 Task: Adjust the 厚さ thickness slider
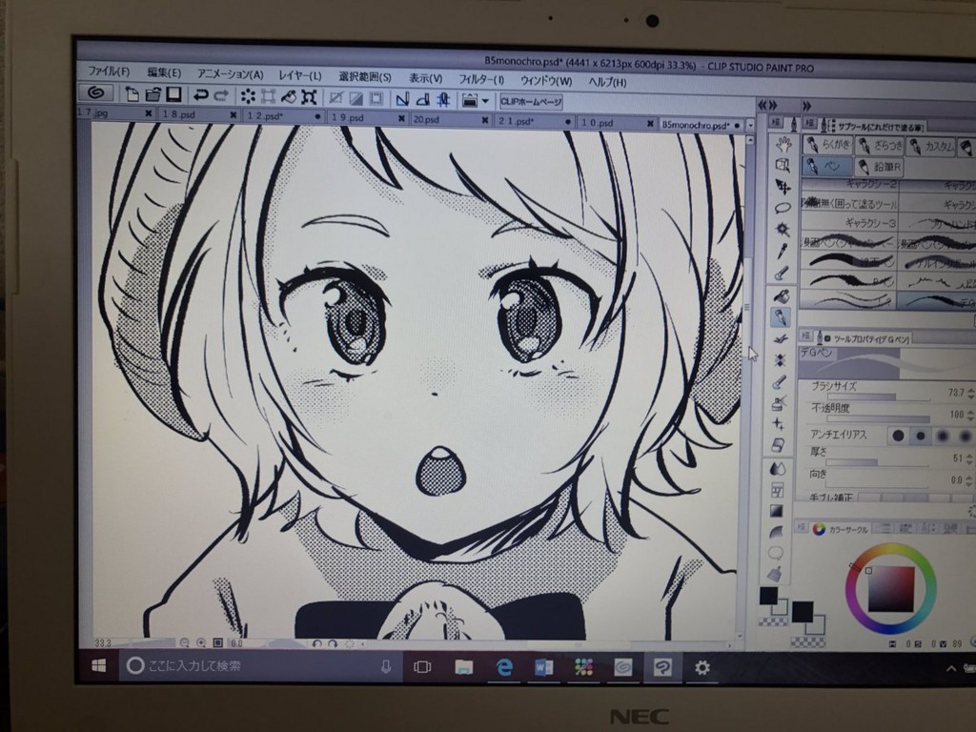[x=875, y=462]
